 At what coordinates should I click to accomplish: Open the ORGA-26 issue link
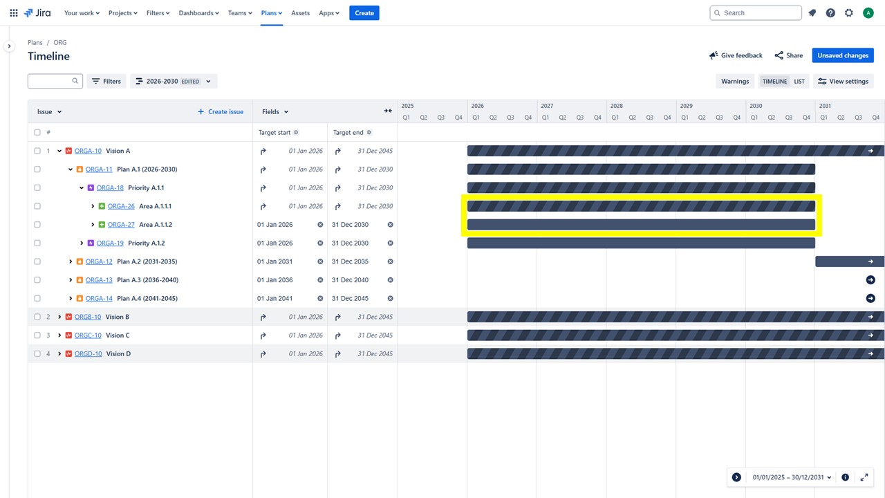(x=121, y=206)
